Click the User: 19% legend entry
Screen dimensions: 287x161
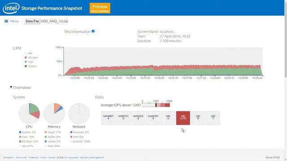pos(27,137)
